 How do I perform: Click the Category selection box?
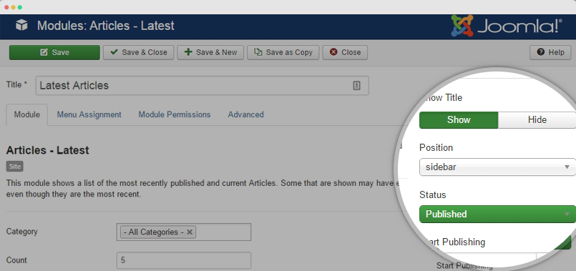tap(184, 232)
